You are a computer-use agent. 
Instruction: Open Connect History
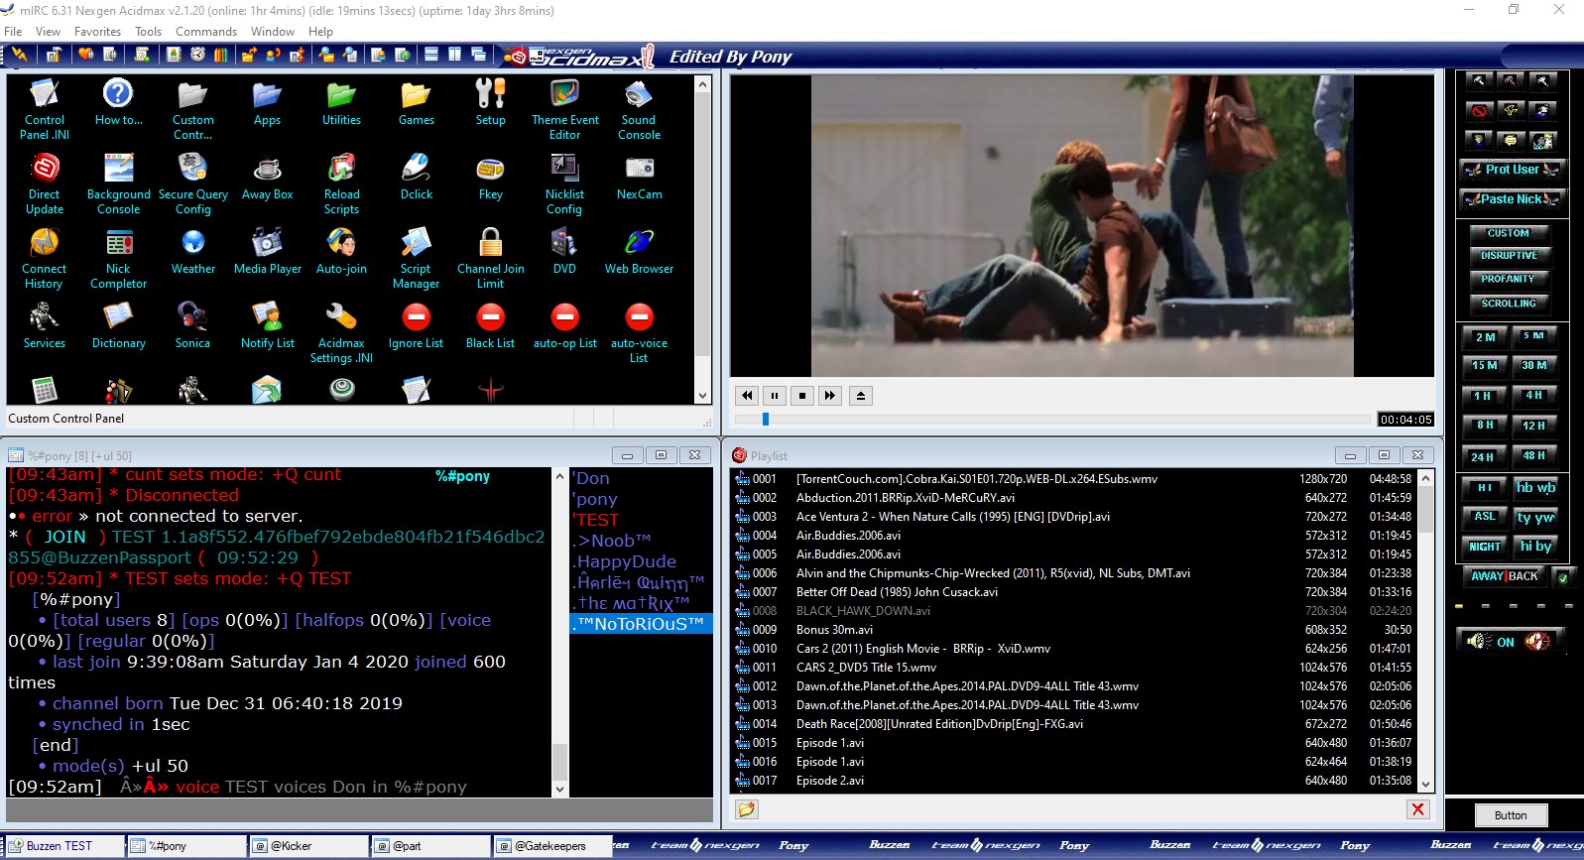[45, 258]
